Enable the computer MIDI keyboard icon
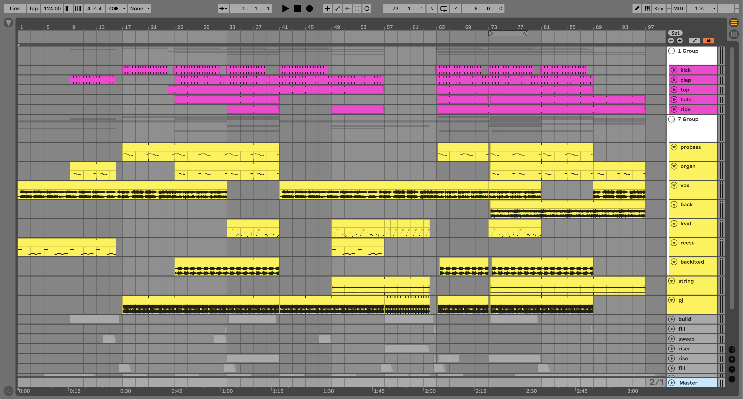This screenshot has height=399, width=743. coord(647,9)
